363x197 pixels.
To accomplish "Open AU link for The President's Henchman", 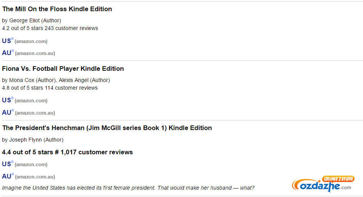I will pos(7,176).
